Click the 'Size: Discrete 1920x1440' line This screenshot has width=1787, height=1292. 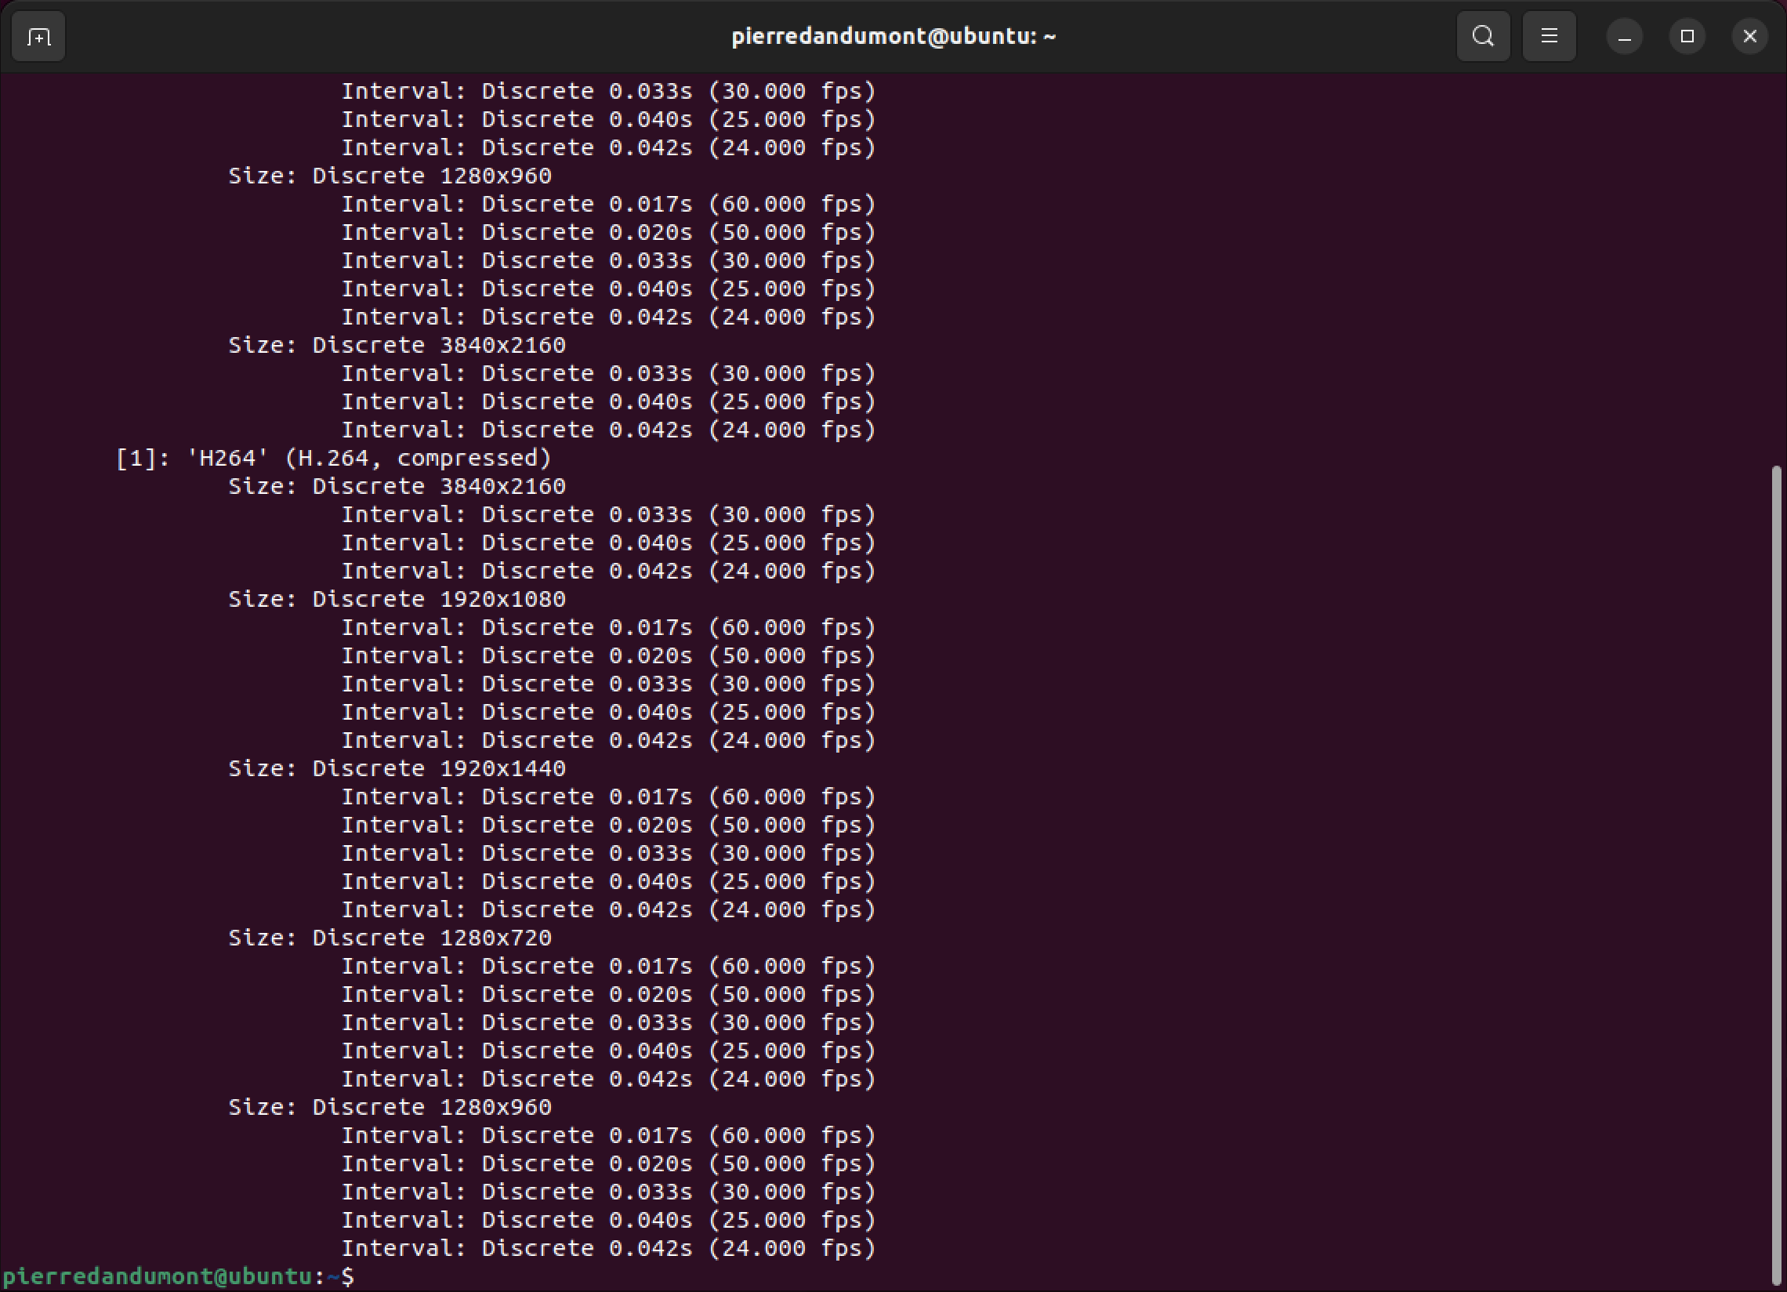(x=397, y=768)
